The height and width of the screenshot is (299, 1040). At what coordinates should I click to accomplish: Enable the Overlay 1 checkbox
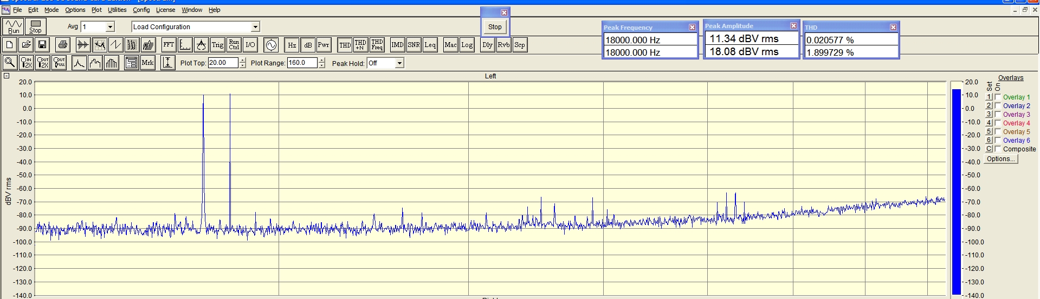tap(998, 97)
